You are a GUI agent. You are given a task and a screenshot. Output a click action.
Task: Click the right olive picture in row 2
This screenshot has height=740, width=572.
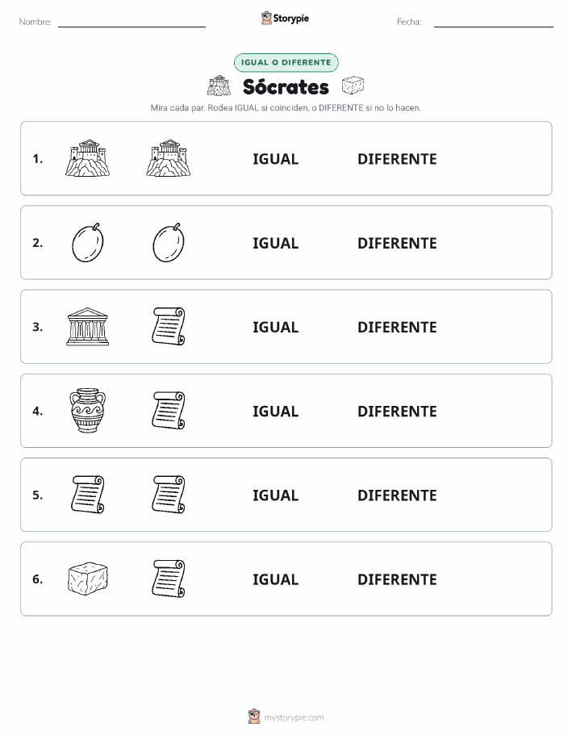[x=169, y=242]
